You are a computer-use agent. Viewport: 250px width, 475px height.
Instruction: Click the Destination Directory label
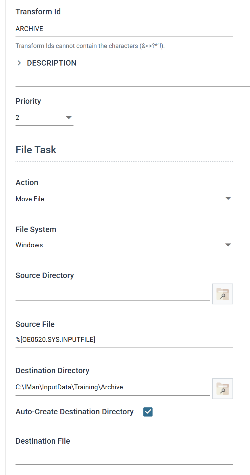(x=53, y=371)
